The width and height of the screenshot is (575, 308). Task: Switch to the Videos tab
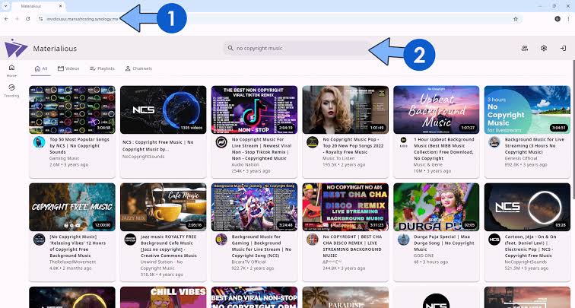click(68, 68)
